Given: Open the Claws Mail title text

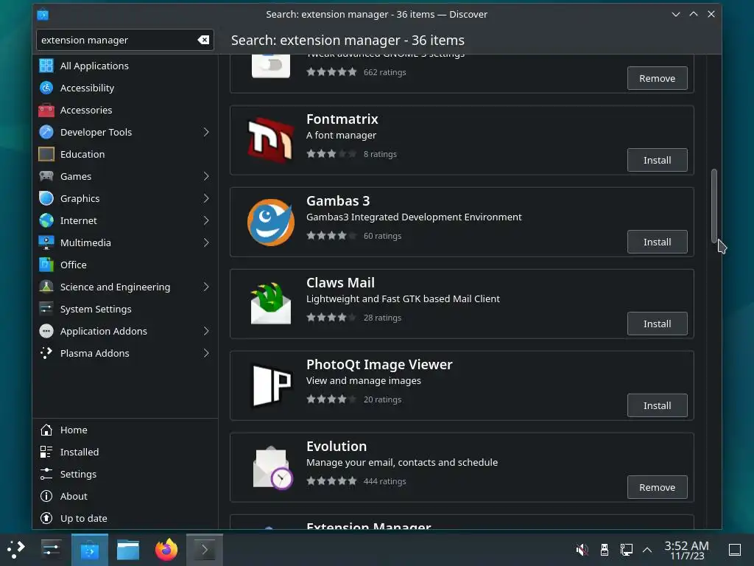Looking at the screenshot, I should (340, 282).
